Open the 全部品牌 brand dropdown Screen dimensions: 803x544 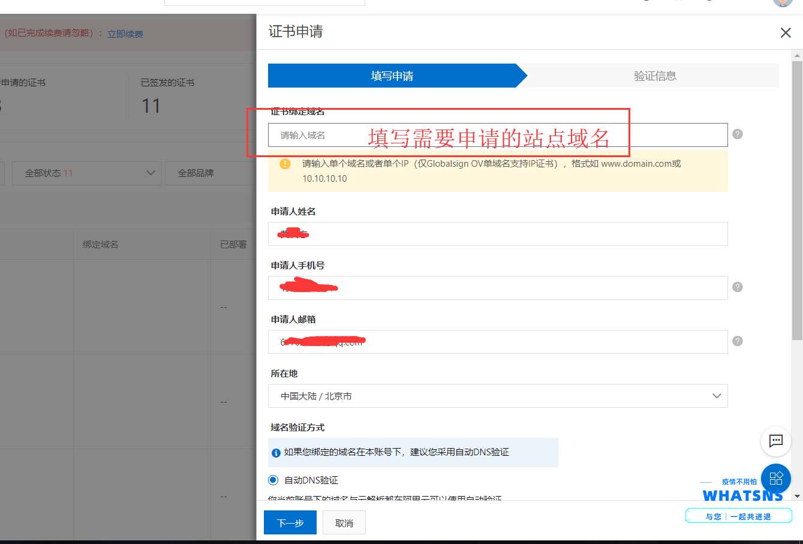210,173
